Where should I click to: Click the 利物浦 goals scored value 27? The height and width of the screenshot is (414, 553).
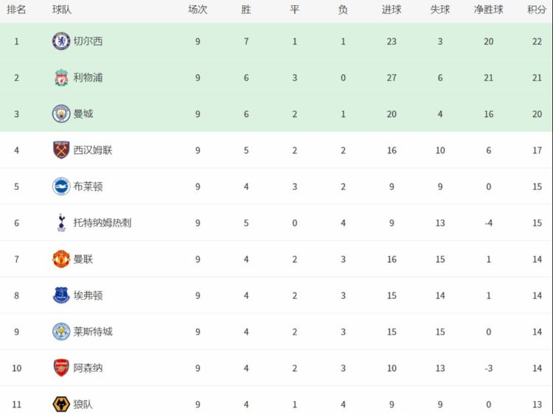[x=392, y=78]
